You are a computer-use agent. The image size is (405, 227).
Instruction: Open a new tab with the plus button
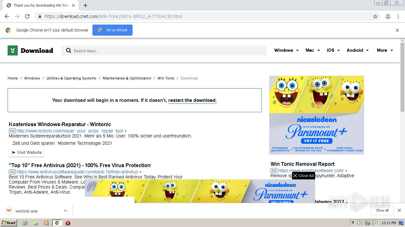[x=85, y=5]
